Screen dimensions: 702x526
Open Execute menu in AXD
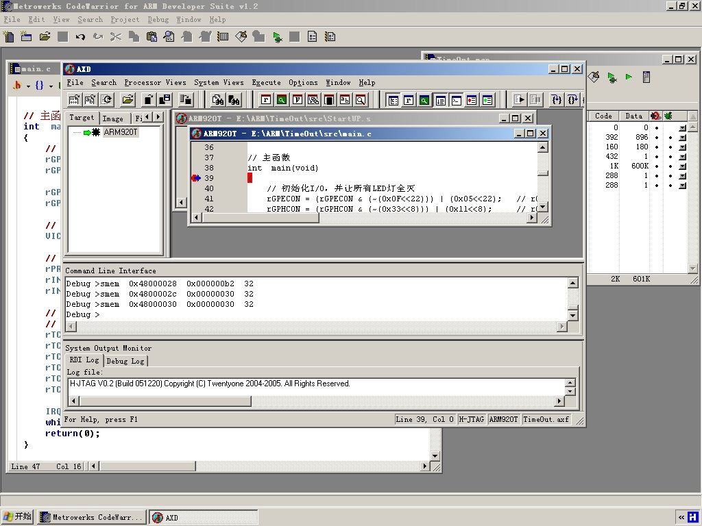click(267, 82)
